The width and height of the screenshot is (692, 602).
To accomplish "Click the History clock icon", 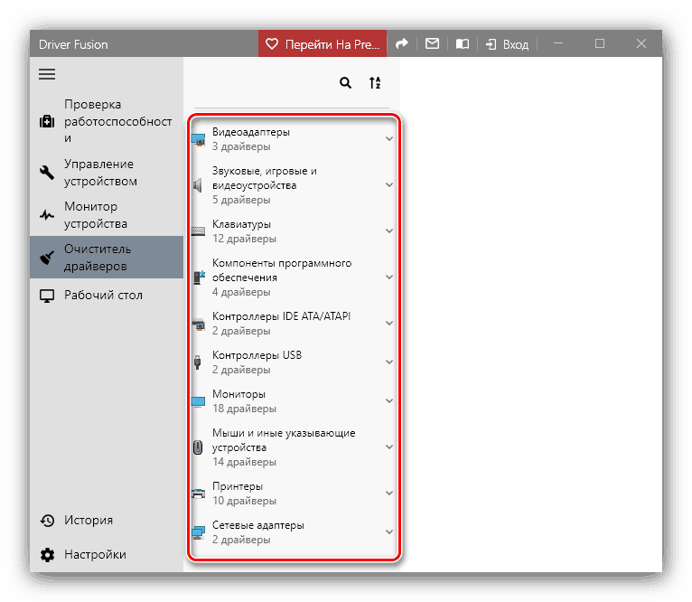I will point(47,521).
